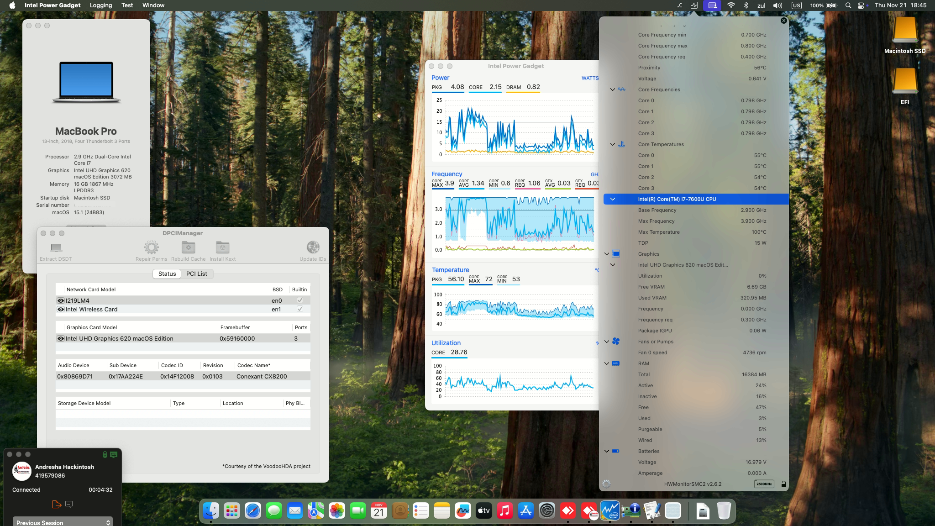
Task: Uncheck the Builtin checkbox for en1
Action: (x=299, y=309)
